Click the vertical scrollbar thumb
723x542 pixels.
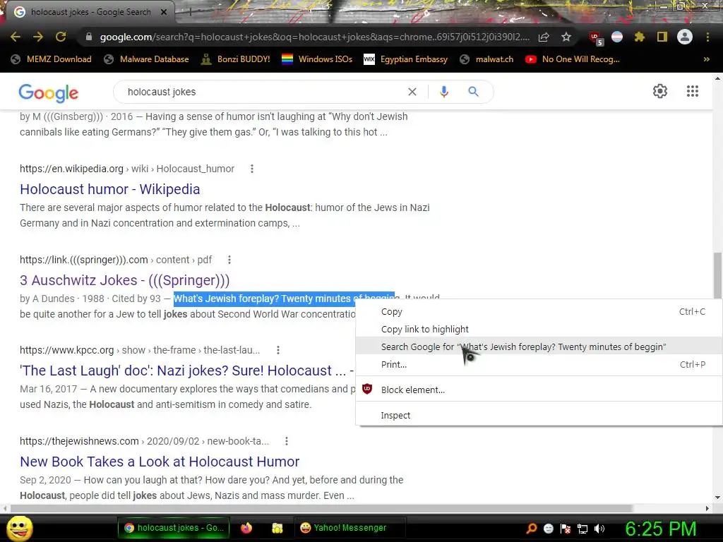(x=717, y=276)
